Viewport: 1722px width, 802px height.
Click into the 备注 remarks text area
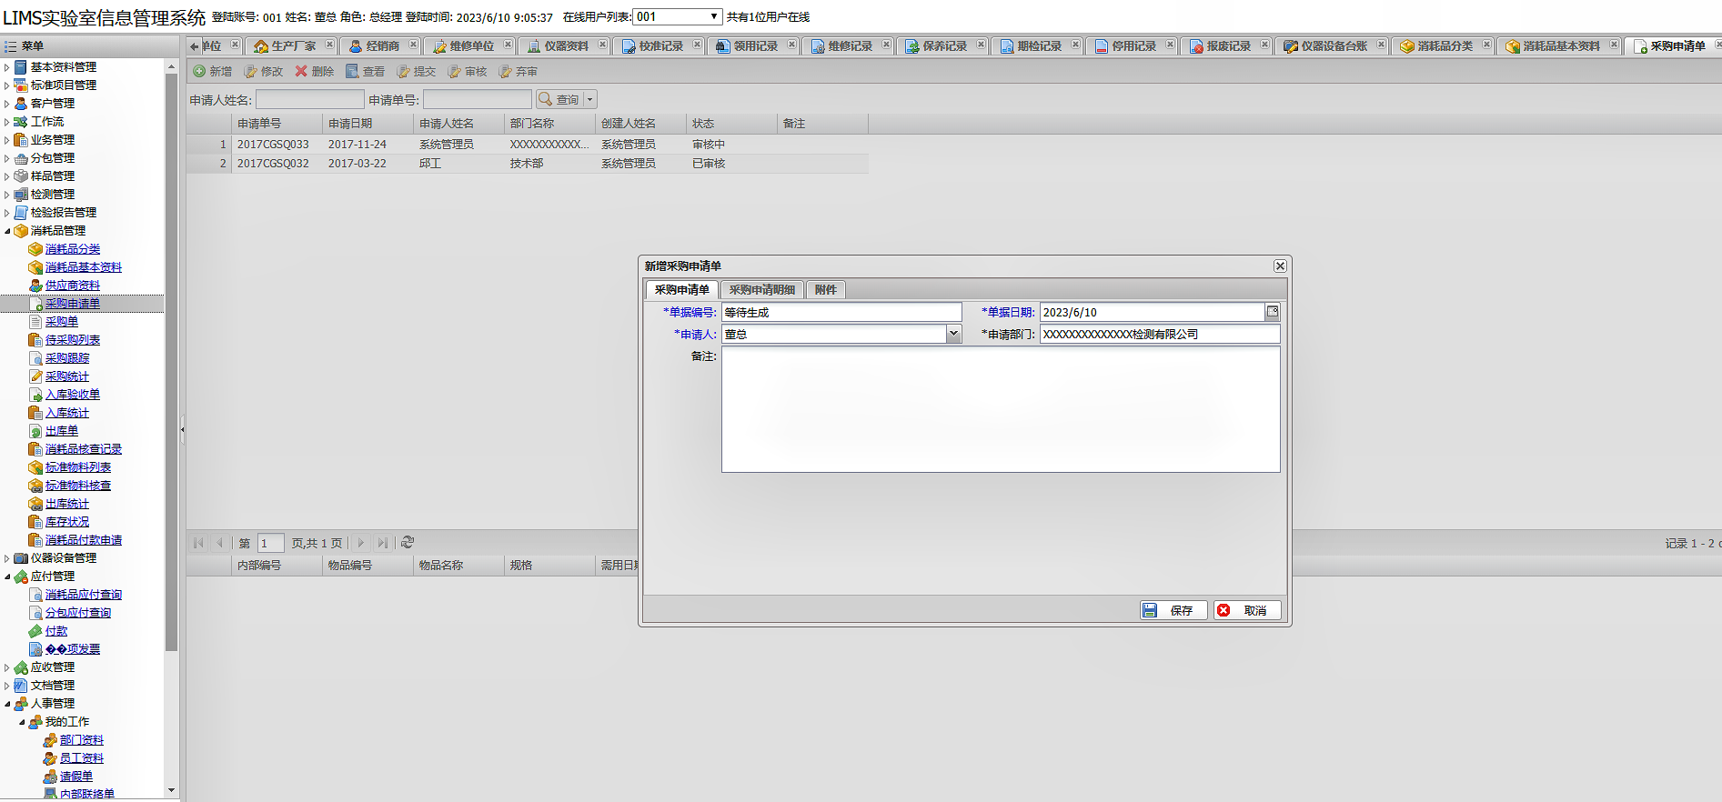(x=1001, y=409)
